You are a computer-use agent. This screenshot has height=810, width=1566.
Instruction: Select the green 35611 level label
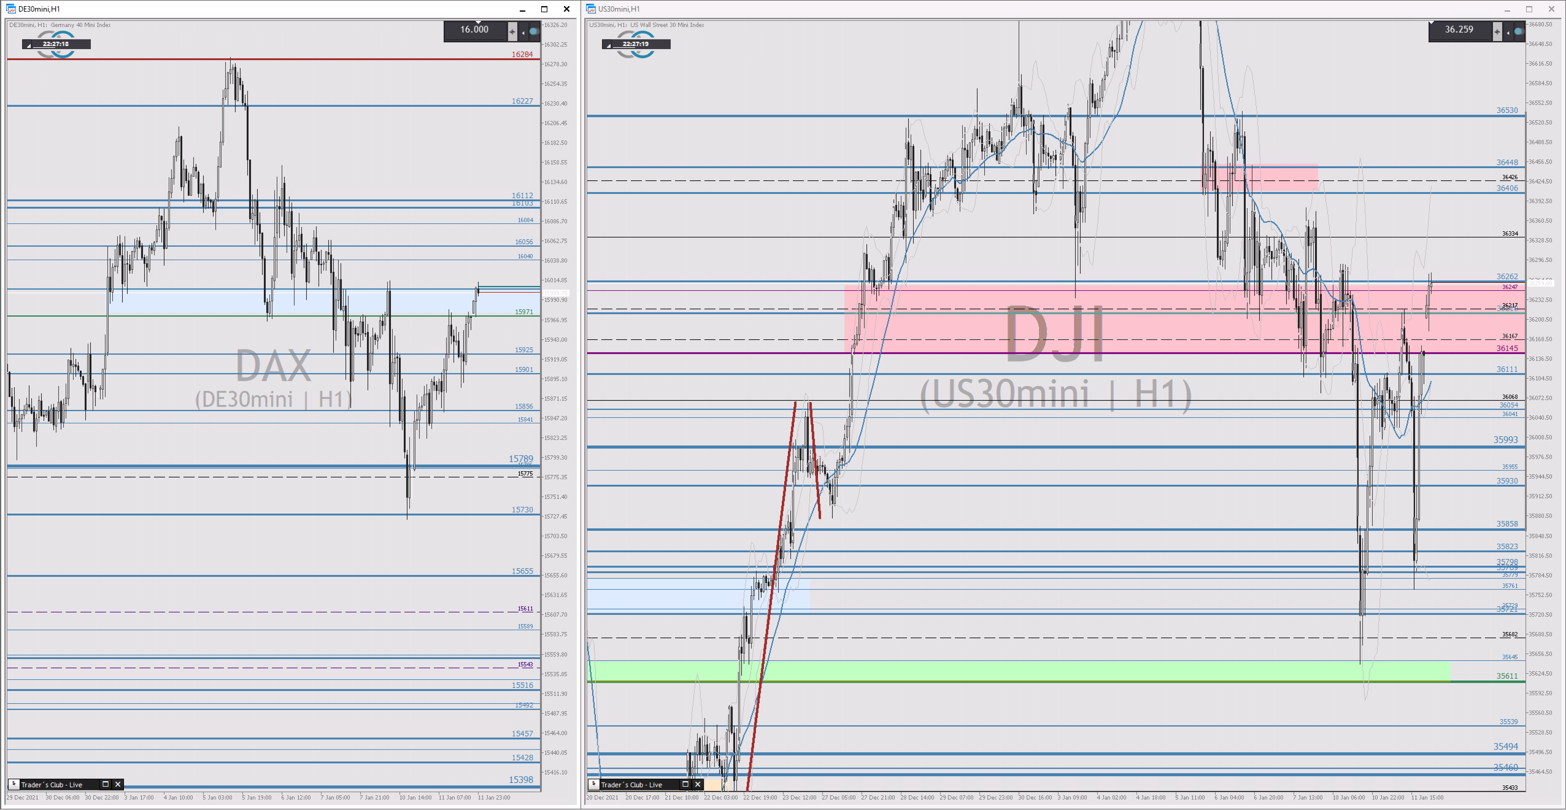point(1507,676)
